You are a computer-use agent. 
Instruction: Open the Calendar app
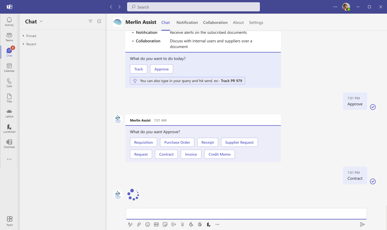(x=9, y=68)
